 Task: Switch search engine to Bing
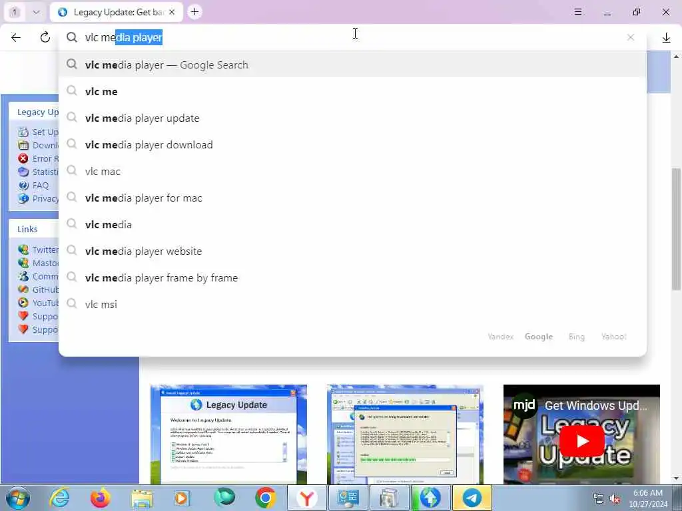pos(576,337)
